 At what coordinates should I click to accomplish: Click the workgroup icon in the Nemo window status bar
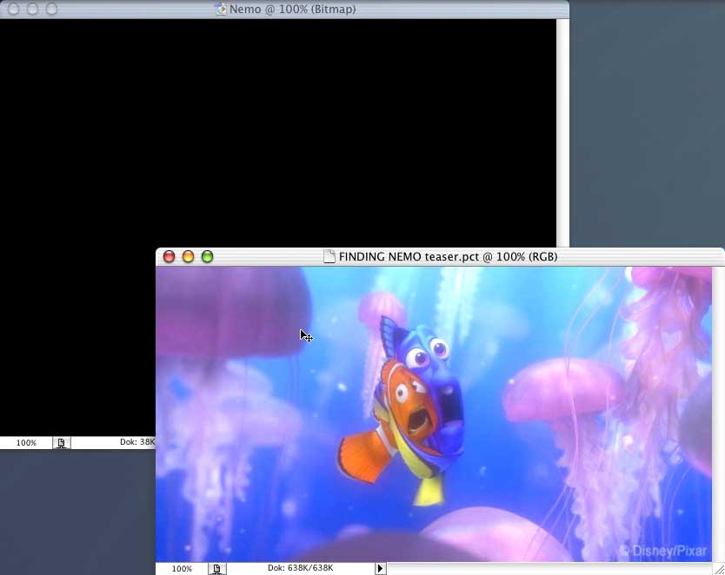pyautogui.click(x=62, y=443)
